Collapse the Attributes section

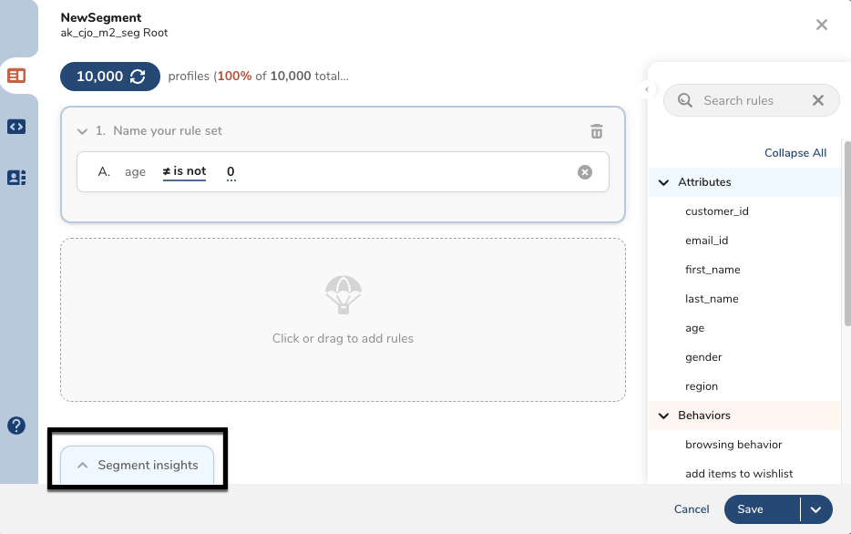tap(664, 182)
